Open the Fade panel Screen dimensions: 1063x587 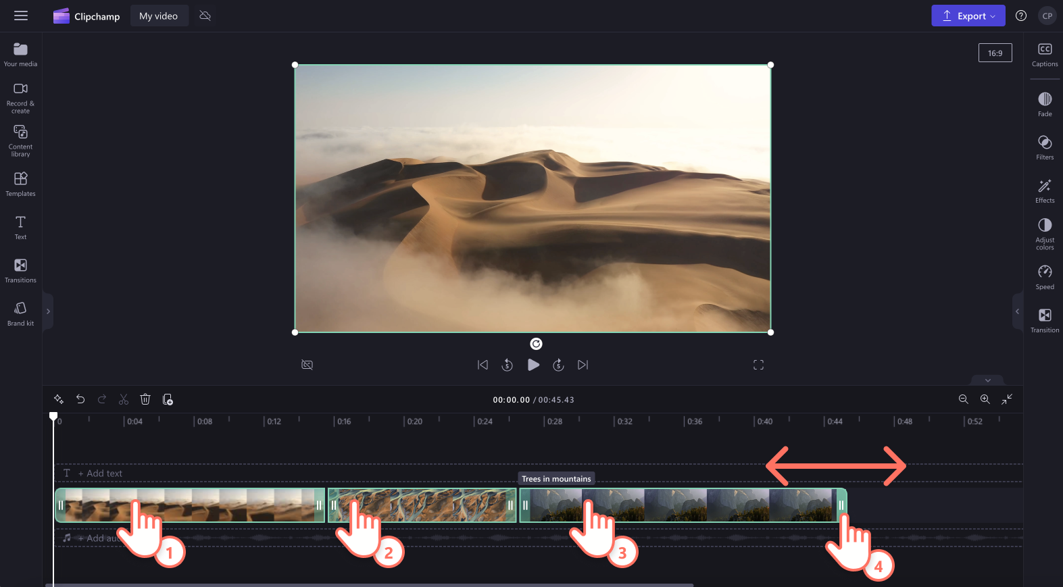[1045, 105]
